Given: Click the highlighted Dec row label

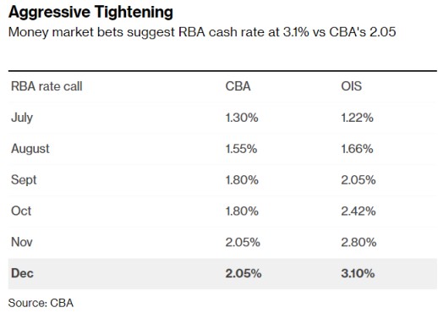Looking at the screenshot, I should (22, 273).
